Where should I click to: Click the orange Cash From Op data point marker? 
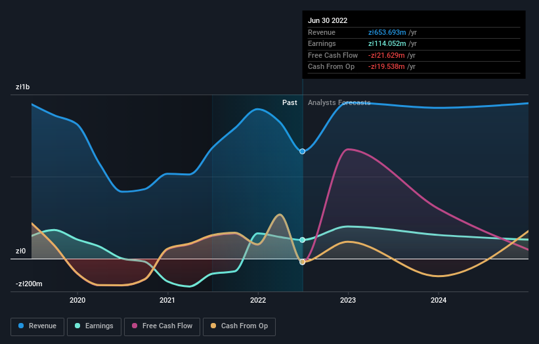302,262
